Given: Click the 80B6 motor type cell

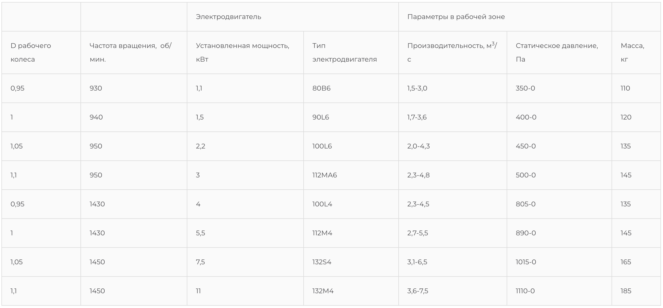Looking at the screenshot, I should 321,88.
